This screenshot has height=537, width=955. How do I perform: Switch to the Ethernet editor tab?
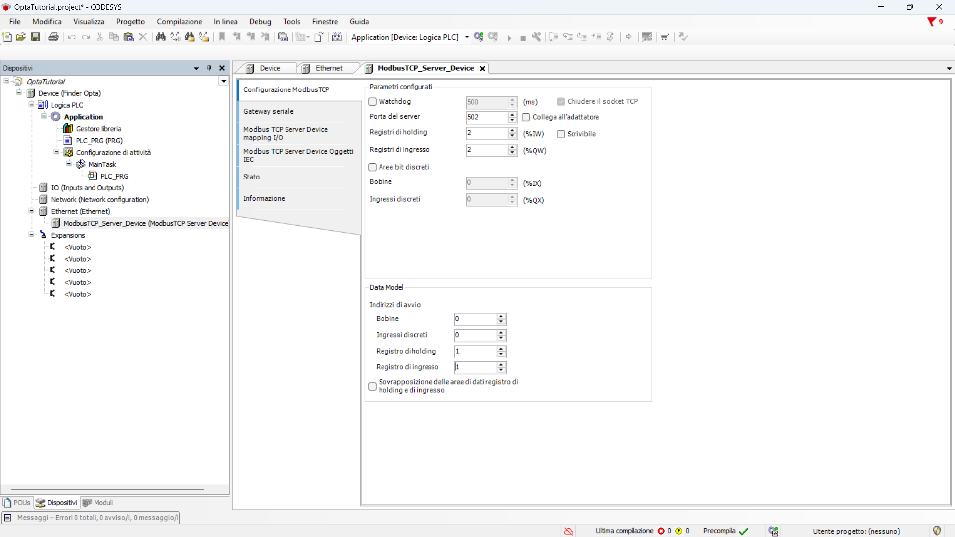(x=328, y=68)
